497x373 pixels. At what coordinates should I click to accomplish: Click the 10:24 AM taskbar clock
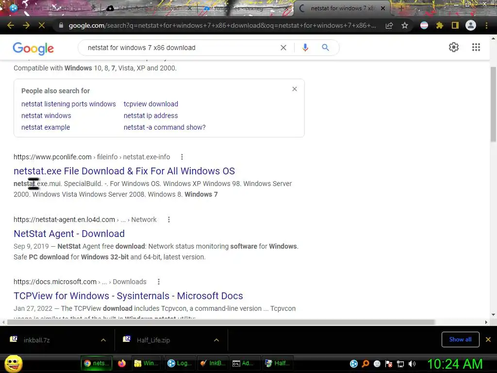(455, 364)
